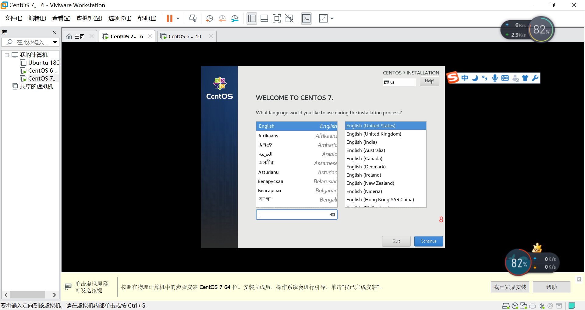Open Sogou toolbox wrench icon
Viewport: 585px width, 310px height.
[535, 78]
